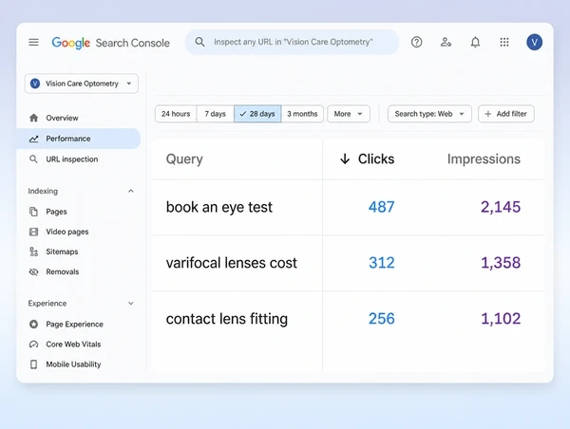The width and height of the screenshot is (570, 429).
Task: Open Pages under Indexing
Action: [78, 212]
